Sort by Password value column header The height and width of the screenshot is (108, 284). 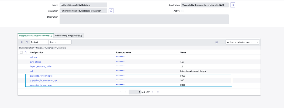click(x=123, y=52)
